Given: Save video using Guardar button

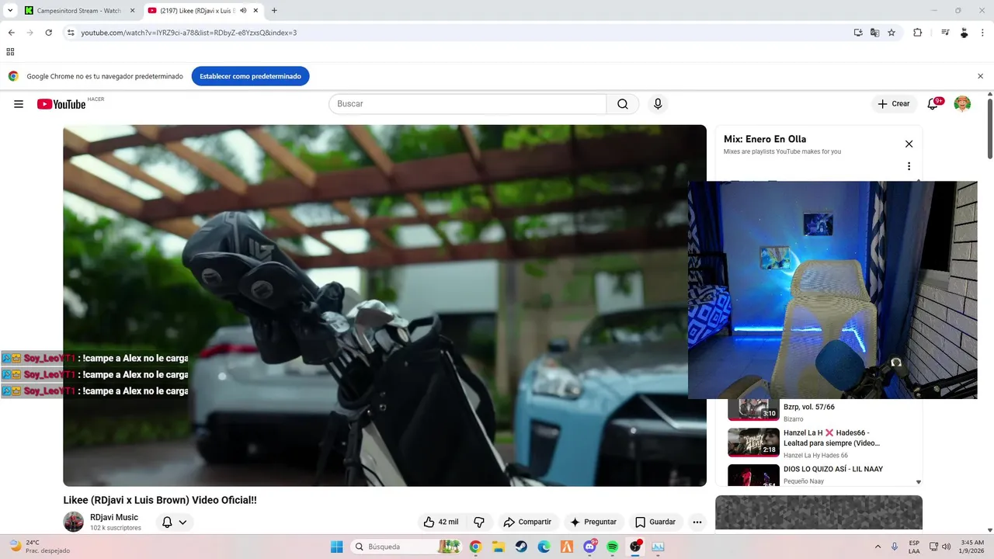Looking at the screenshot, I should tap(655, 522).
